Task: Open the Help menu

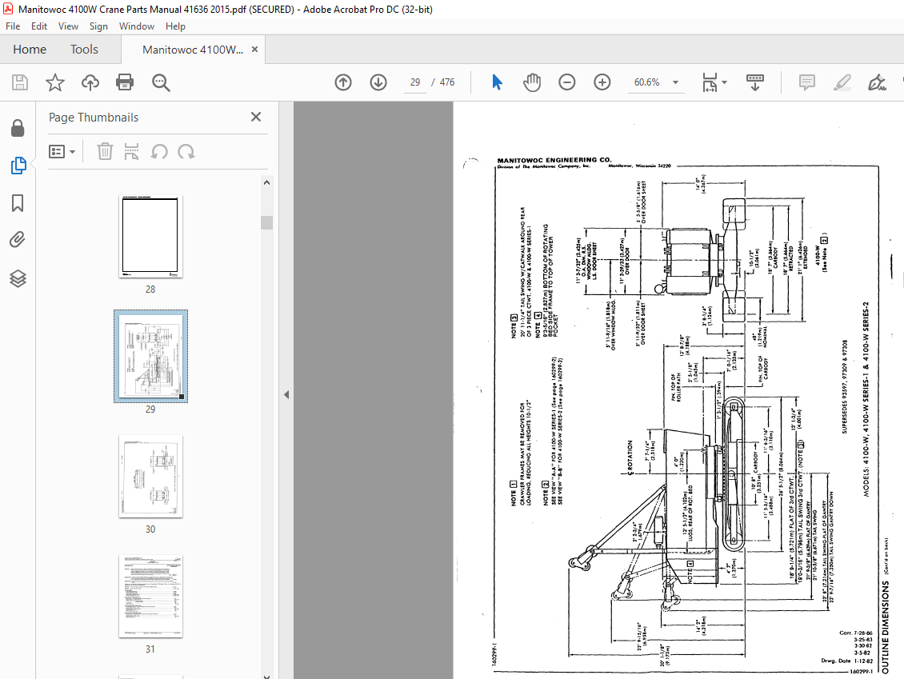Action: (x=175, y=26)
